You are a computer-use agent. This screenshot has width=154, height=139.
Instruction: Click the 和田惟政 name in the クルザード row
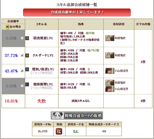(x=120, y=55)
